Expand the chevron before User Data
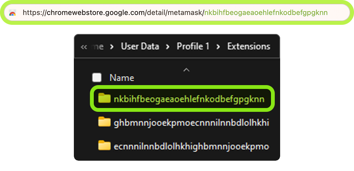Screen dimensions: 354x171 coord(112,47)
